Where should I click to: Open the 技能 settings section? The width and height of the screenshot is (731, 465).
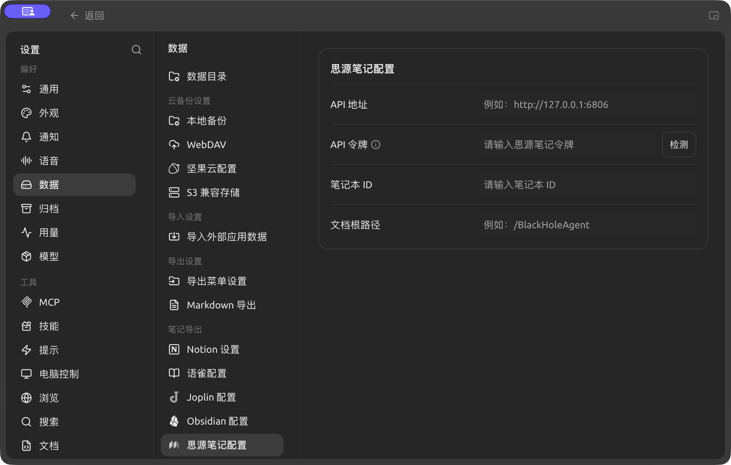[x=74, y=326]
